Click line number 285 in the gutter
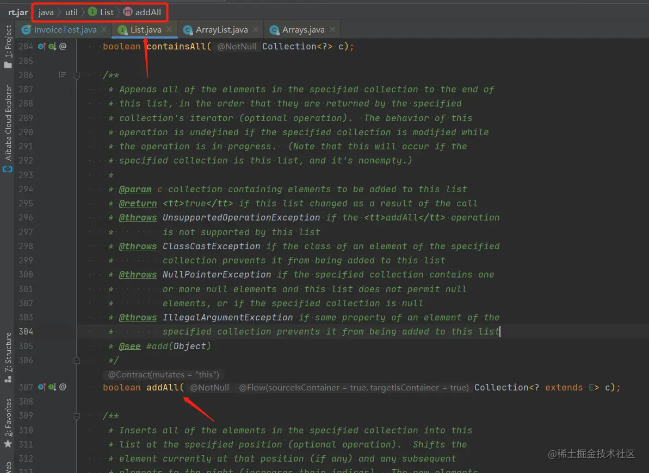This screenshot has height=473, width=649. 26,61
